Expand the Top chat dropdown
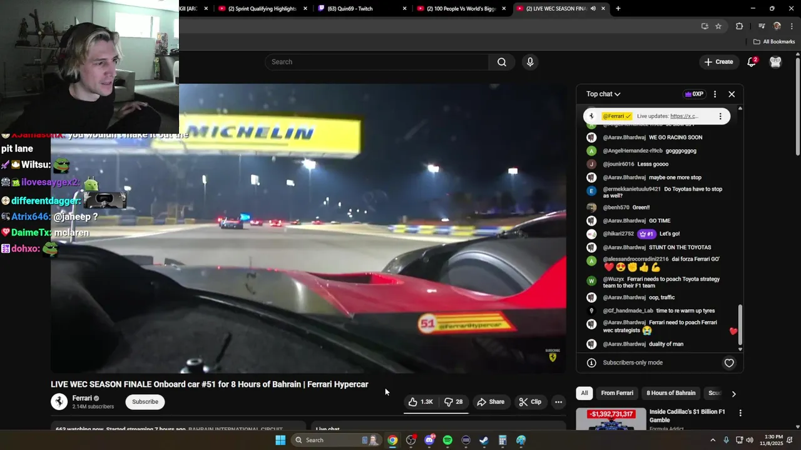Image resolution: width=801 pixels, height=450 pixels. point(603,94)
